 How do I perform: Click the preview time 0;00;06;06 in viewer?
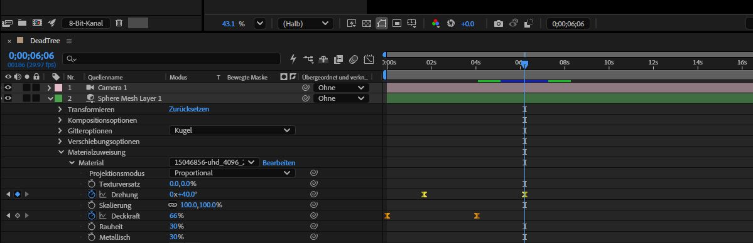568,23
